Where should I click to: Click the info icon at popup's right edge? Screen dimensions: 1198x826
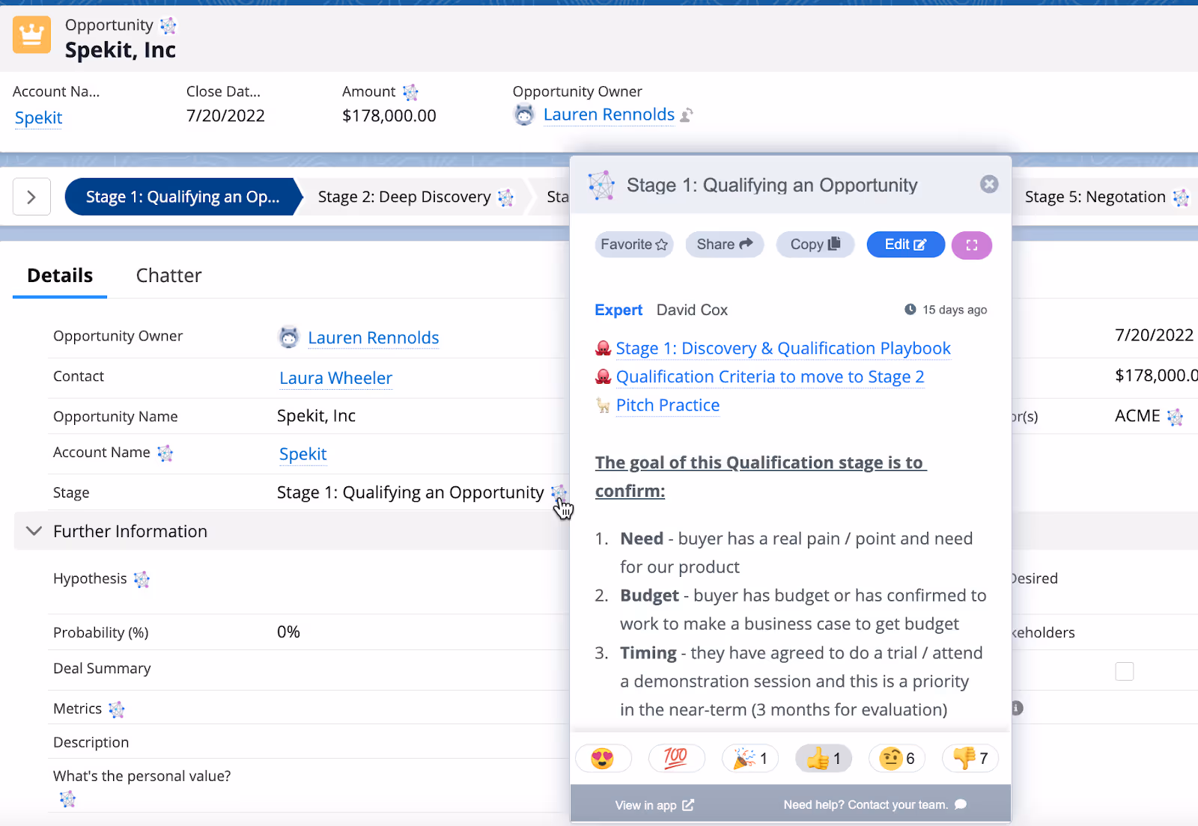pyautogui.click(x=1017, y=708)
